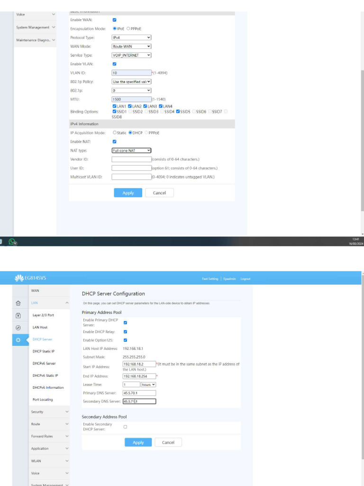This screenshot has width=364, height=486.
Task: Collapse the LAN menu chevron
Action: tap(67, 303)
